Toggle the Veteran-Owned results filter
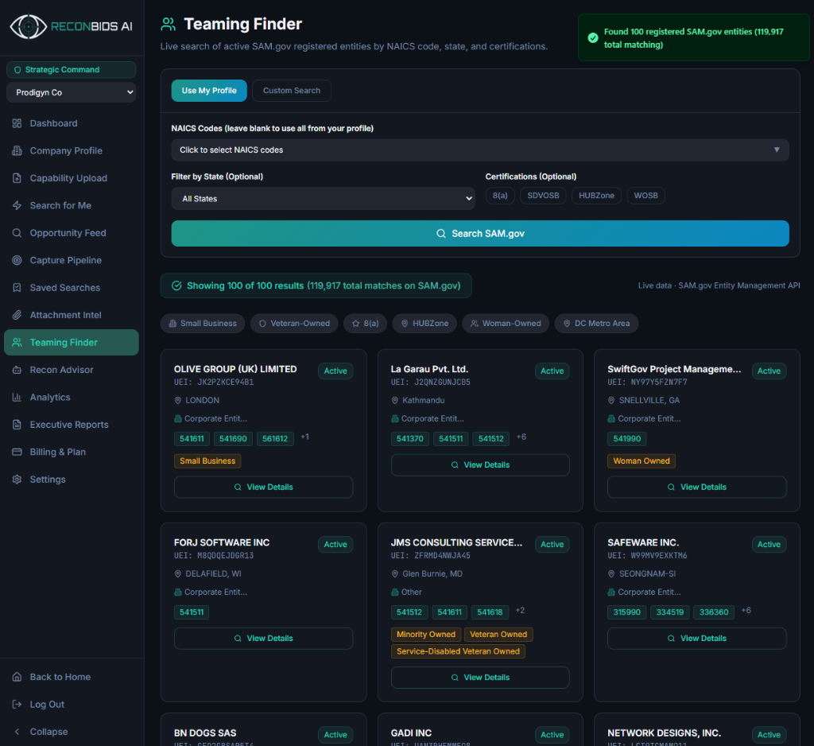The image size is (814, 746). pos(294,324)
